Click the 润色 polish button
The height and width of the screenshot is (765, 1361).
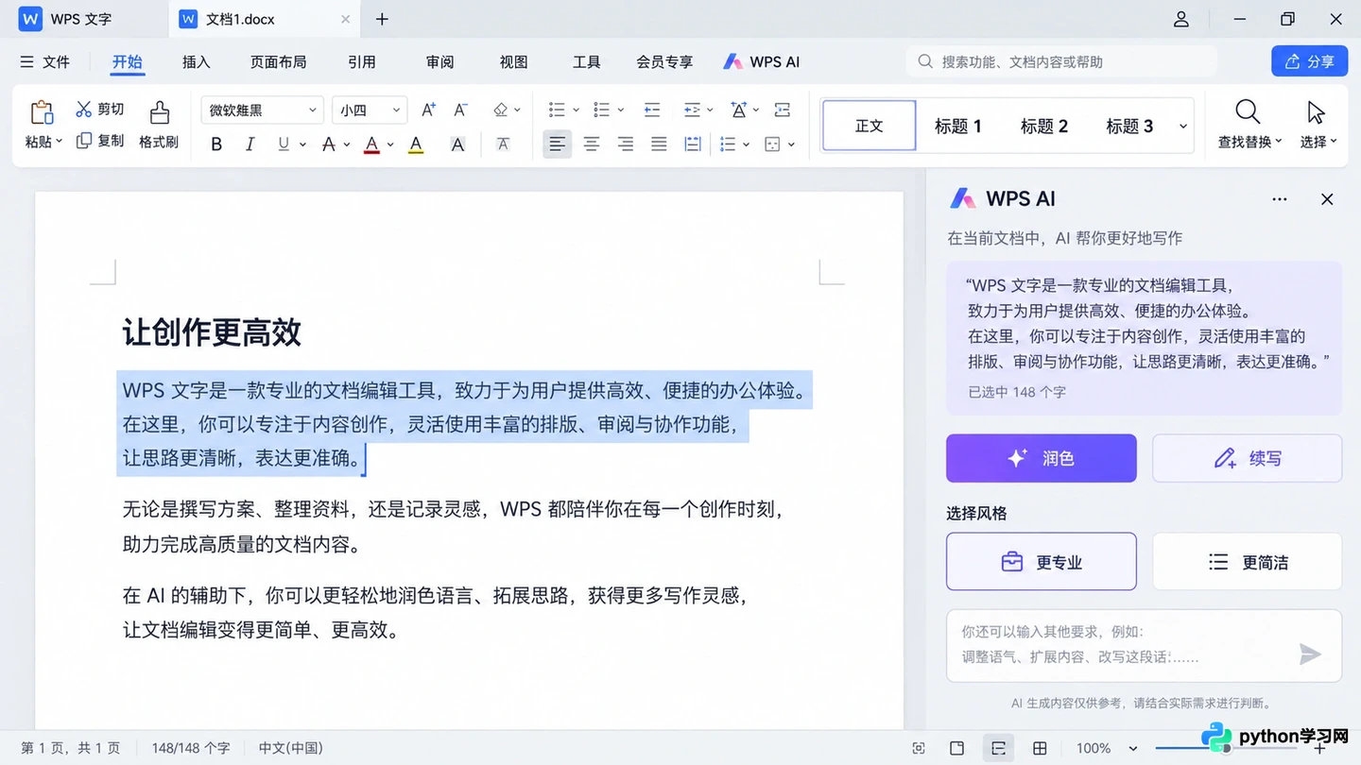point(1042,458)
